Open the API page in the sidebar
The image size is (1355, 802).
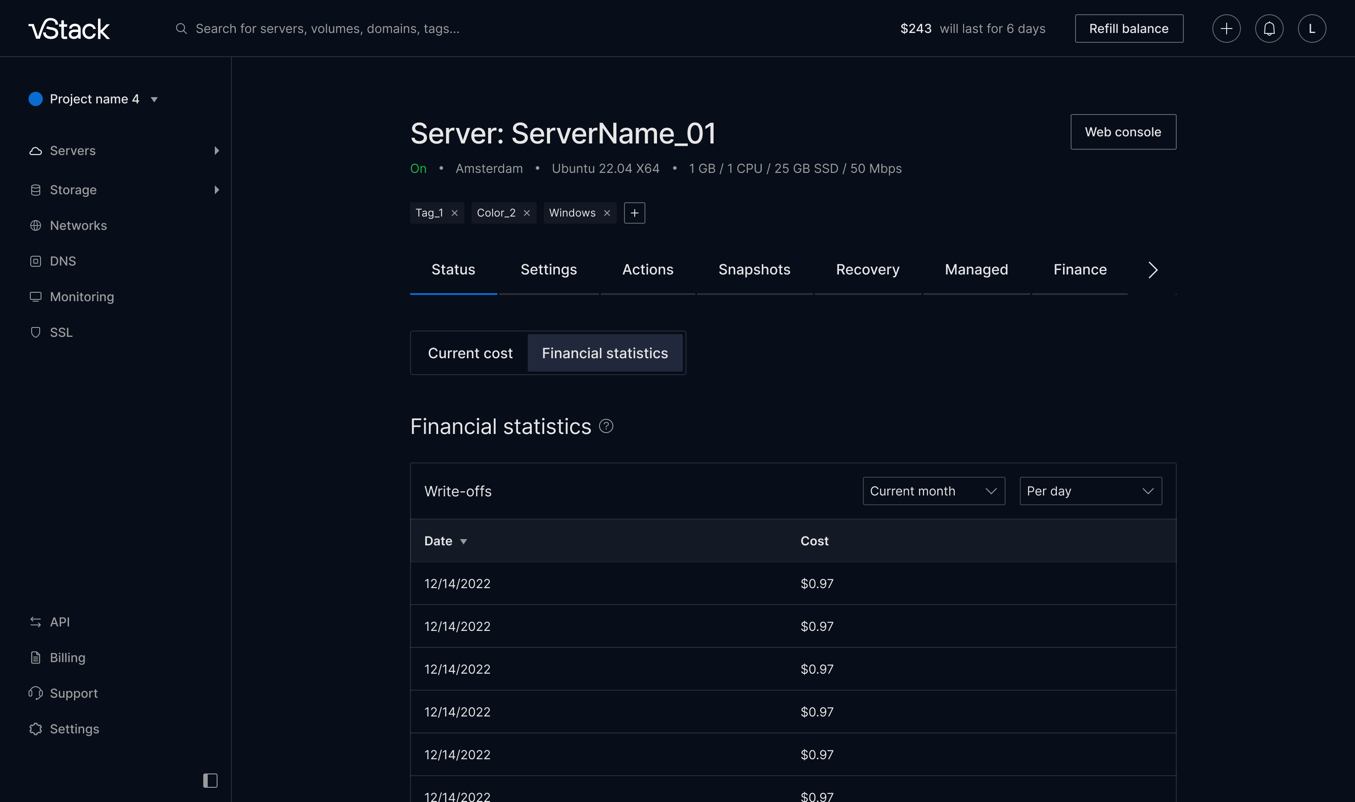(x=59, y=622)
